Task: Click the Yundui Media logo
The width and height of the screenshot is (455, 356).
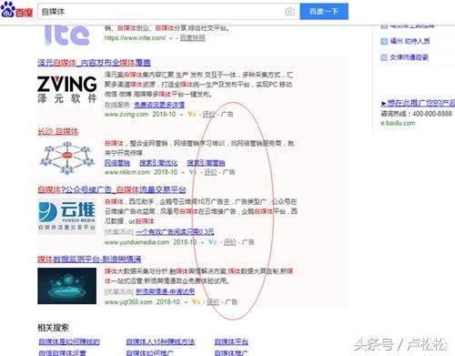Action: [x=66, y=217]
